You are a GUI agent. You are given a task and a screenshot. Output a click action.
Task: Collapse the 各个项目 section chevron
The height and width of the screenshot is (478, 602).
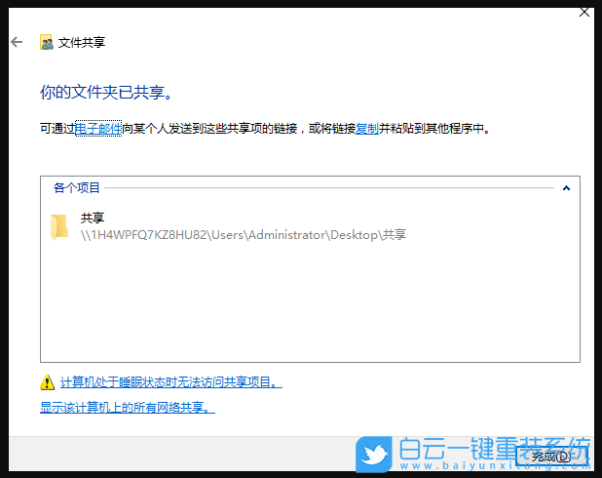tap(566, 188)
